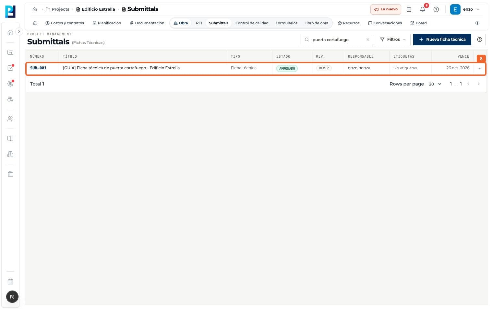Open the Libro de obra tab

click(x=316, y=23)
